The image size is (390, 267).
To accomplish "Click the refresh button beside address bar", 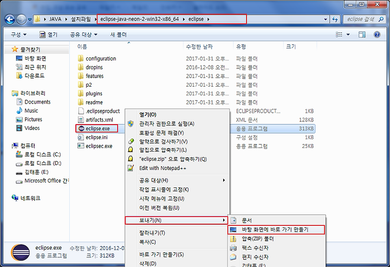I will pos(335,19).
